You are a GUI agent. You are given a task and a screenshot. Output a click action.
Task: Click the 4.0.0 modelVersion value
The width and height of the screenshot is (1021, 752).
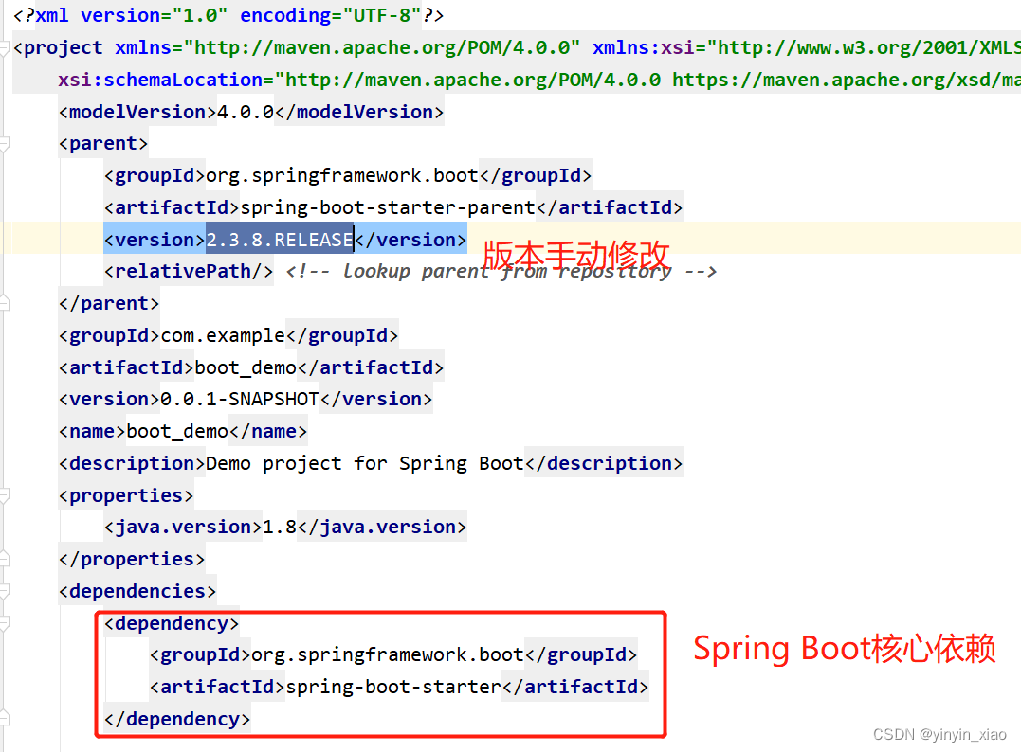tap(246, 112)
